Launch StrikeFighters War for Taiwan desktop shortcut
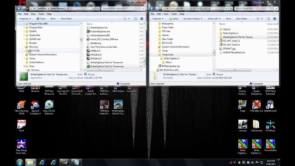 pos(118,107)
